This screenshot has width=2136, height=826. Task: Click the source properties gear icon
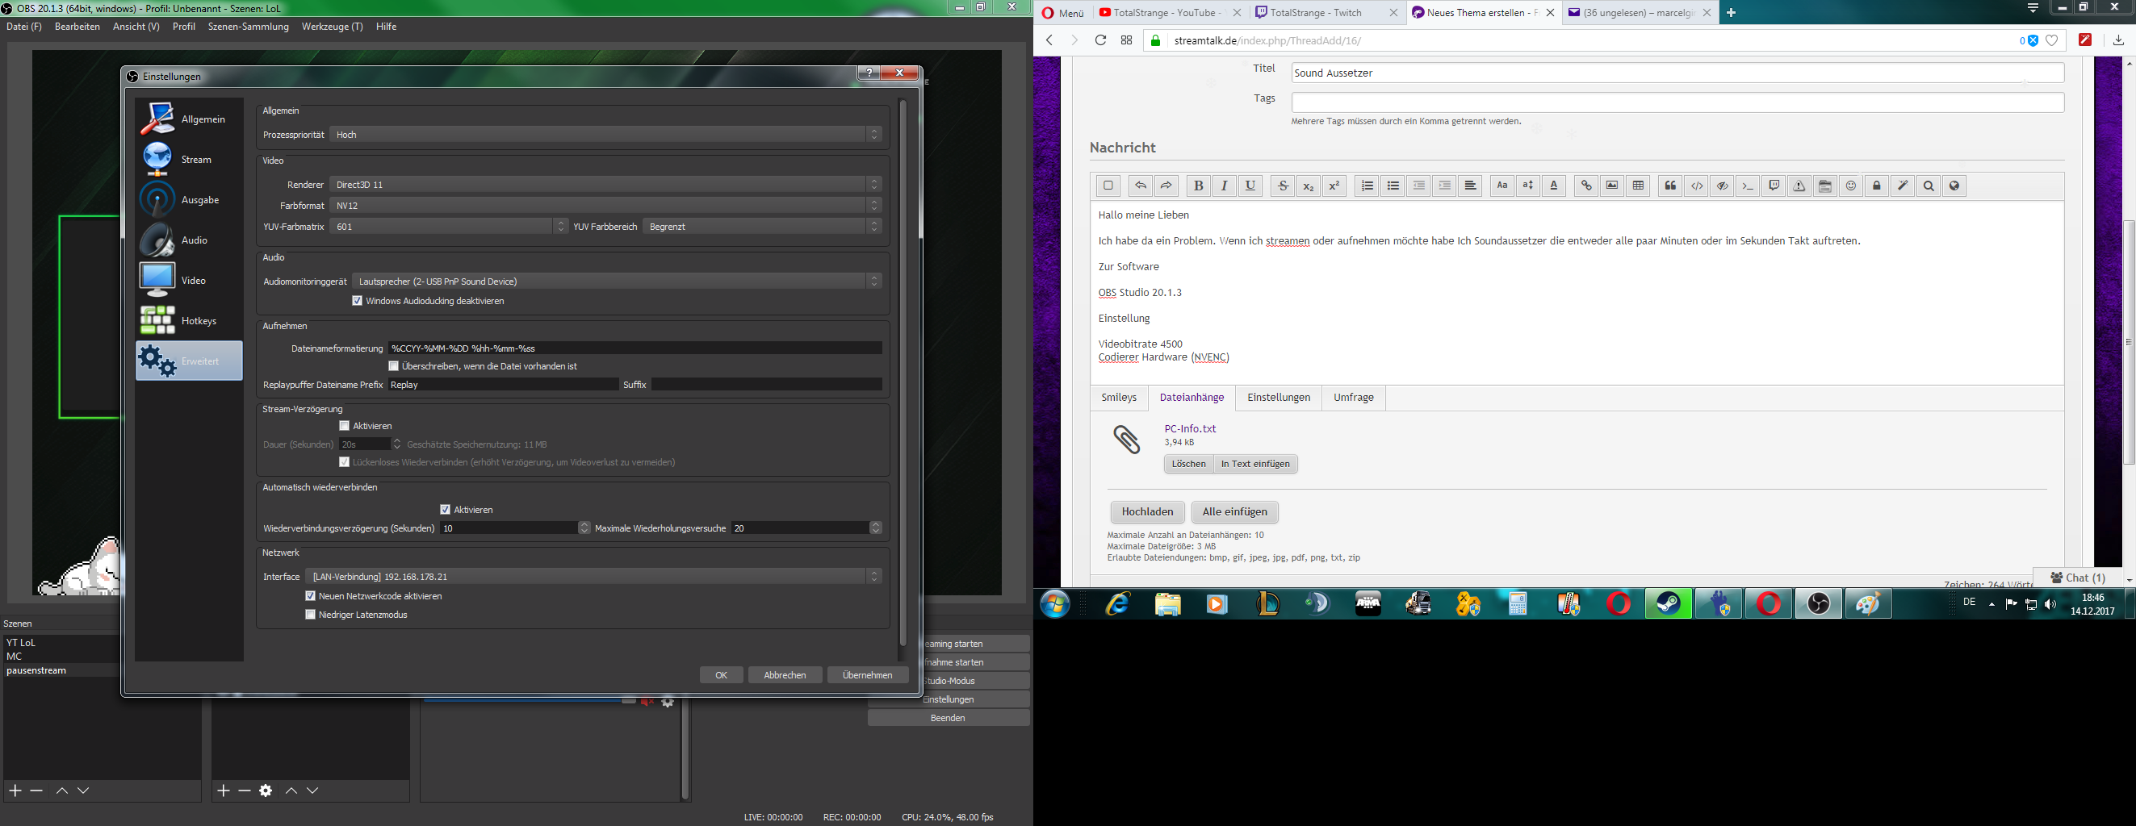[266, 791]
